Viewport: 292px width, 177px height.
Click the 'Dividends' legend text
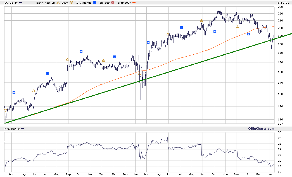84,3
